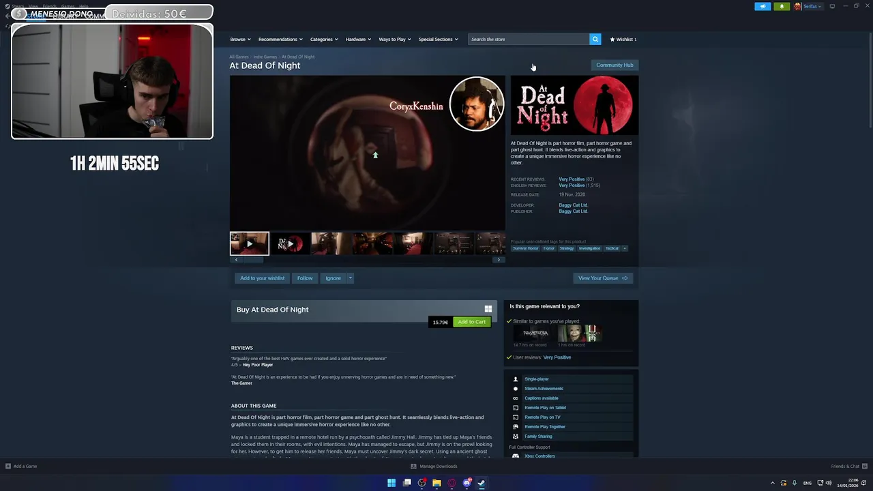Click the Steam Achievements icon
The height and width of the screenshot is (491, 873).
516,389
